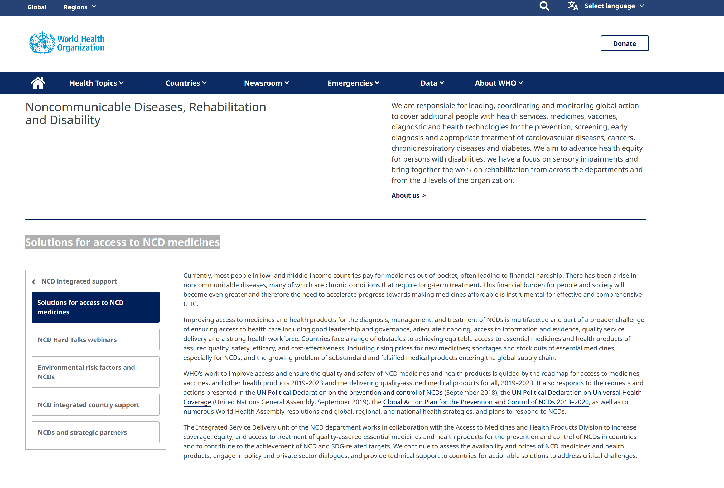This screenshot has width=724, height=488.
Task: Open the Select language dropdown
Action: pyautogui.click(x=614, y=6)
